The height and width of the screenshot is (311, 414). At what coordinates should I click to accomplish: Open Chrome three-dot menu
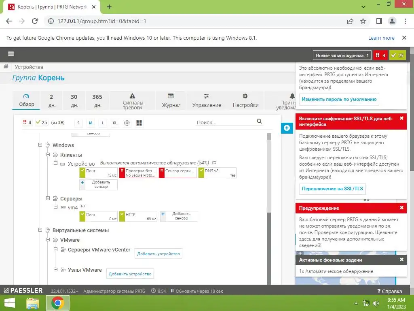coord(405,21)
